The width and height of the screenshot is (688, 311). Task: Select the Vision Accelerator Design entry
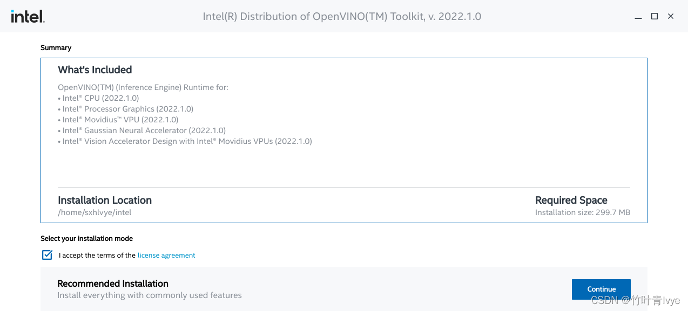[185, 141]
